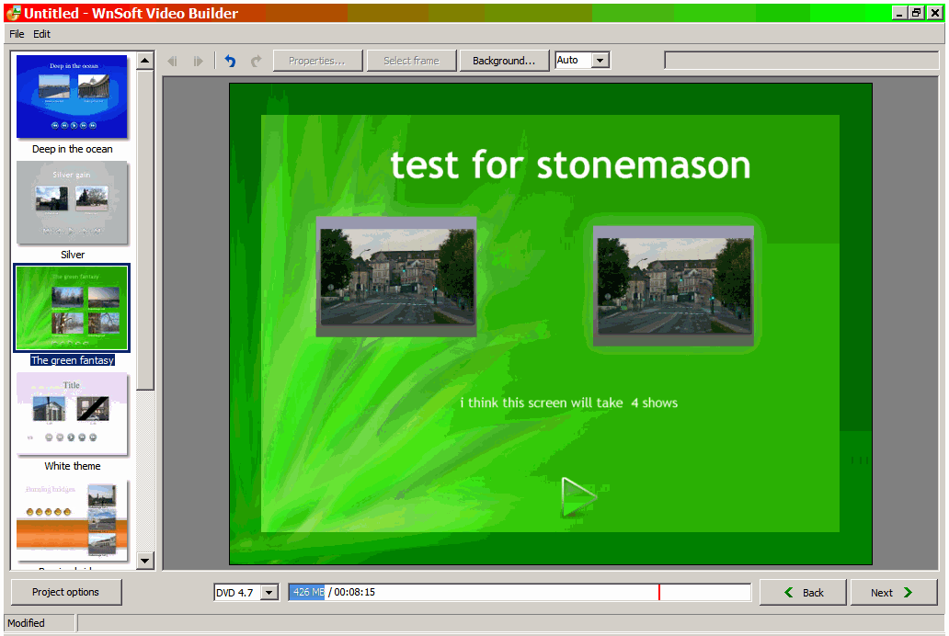Select the left slideshow frame on the menu
This screenshot has width=949, height=636.
point(396,277)
